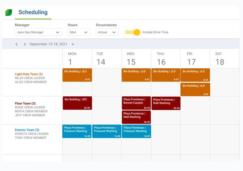Select the Scheduling tab

pyautogui.click(x=33, y=13)
